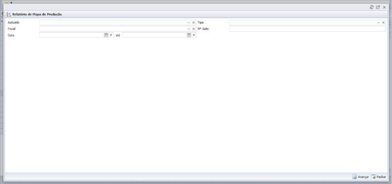This screenshot has width=392, height=184.
Task: Open the Autuado lookup ellipsis button
Action: pyautogui.click(x=189, y=23)
